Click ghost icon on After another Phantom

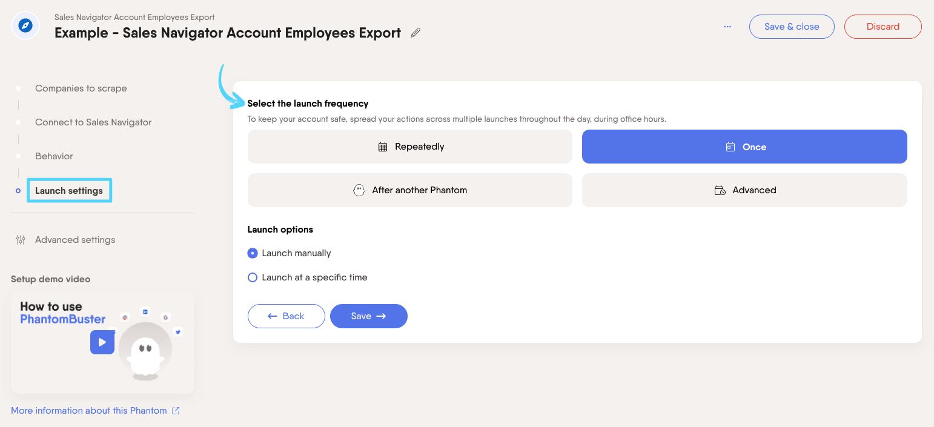tap(359, 190)
